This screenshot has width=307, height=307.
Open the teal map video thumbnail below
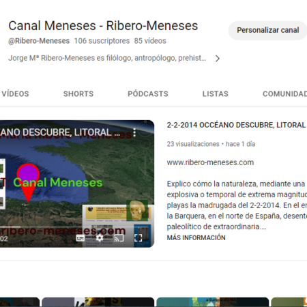pyautogui.click(x=212, y=302)
